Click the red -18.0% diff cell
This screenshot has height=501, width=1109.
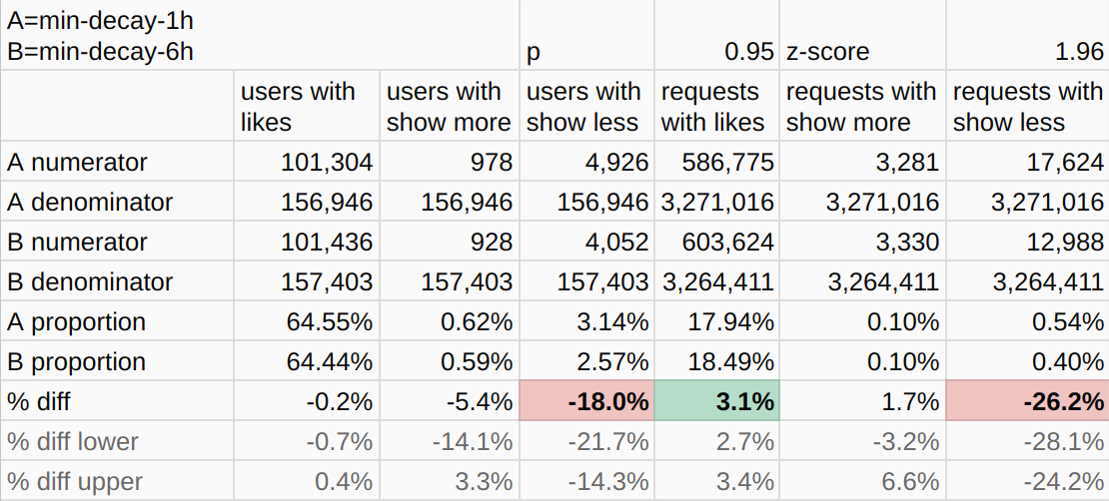click(586, 401)
